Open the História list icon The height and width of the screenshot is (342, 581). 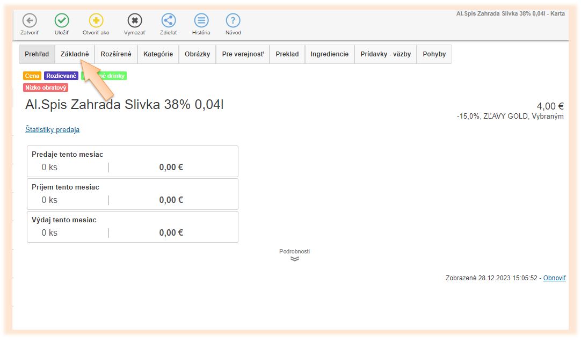point(201,21)
